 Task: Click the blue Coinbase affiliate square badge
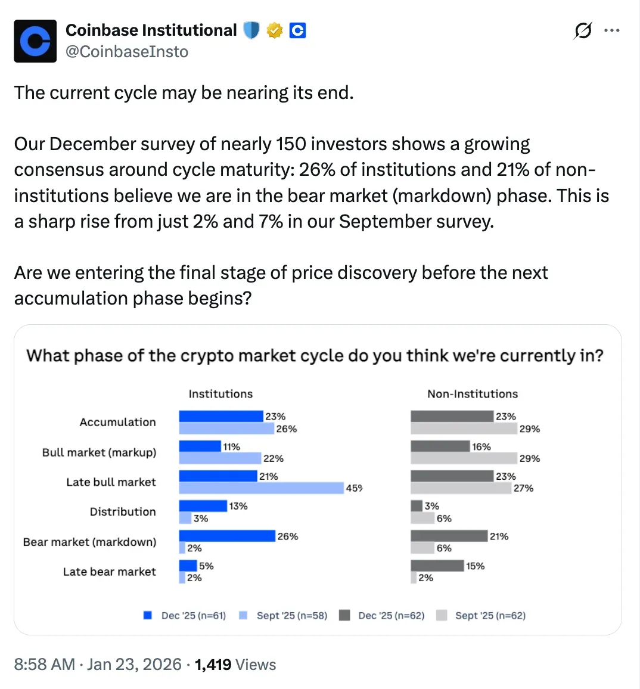pos(297,30)
